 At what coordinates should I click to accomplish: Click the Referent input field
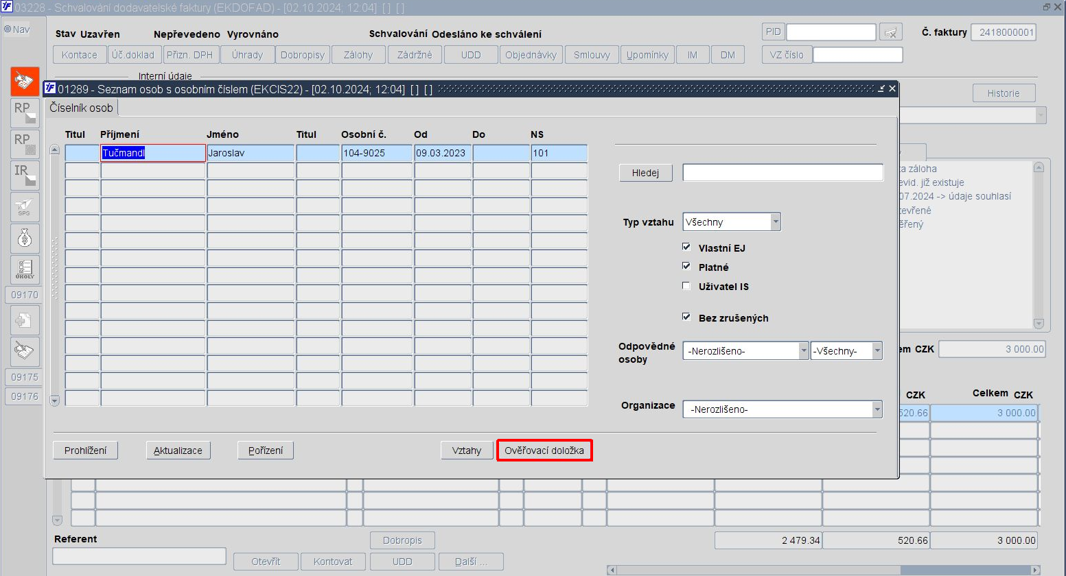click(139, 556)
